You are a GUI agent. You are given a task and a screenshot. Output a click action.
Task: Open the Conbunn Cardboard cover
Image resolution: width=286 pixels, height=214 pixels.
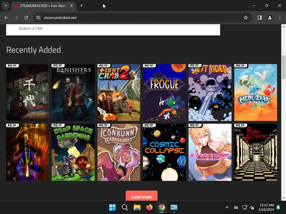pos(119,152)
